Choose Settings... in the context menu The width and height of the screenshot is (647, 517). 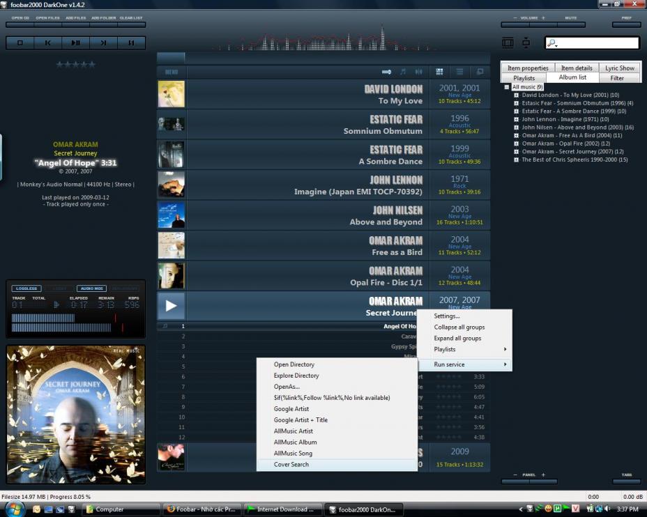pyautogui.click(x=465, y=316)
